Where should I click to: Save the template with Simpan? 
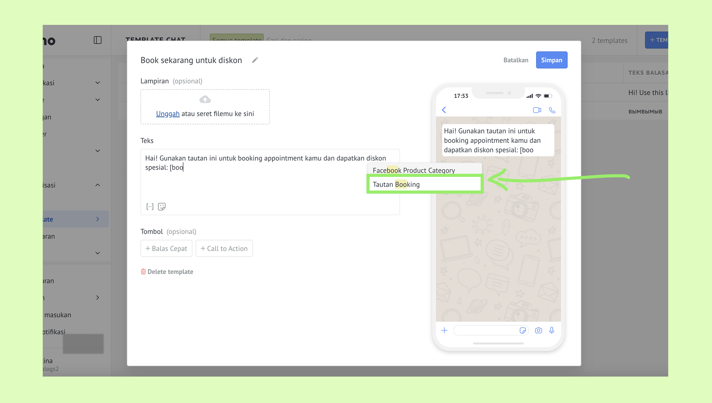point(552,60)
